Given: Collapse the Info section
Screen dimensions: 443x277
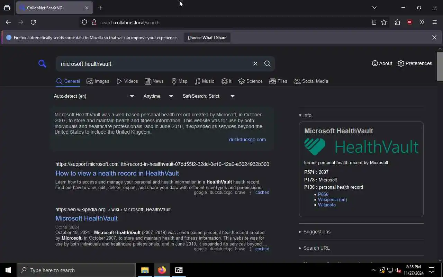Looking at the screenshot, I should (305, 115).
